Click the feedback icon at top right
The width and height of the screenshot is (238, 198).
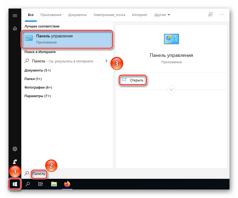pyautogui.click(x=210, y=15)
